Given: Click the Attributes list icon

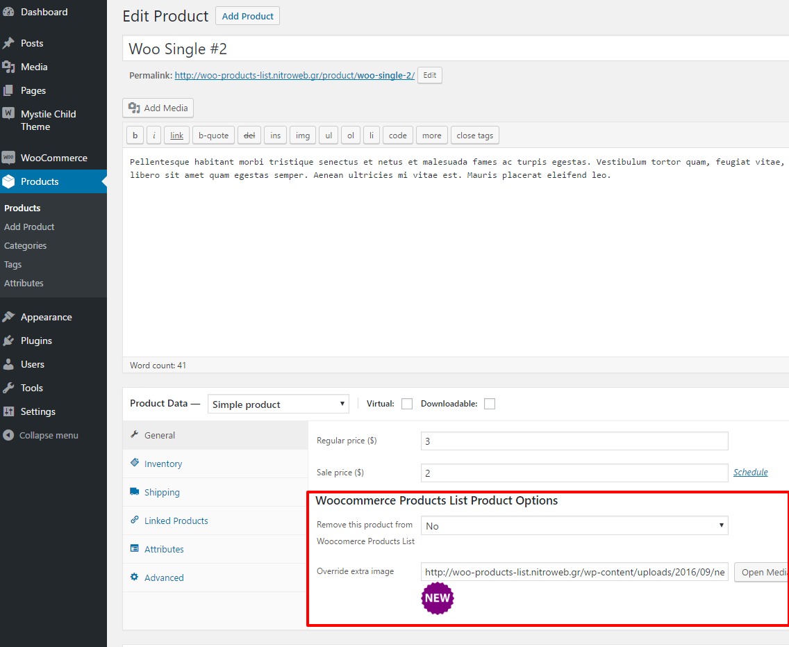Looking at the screenshot, I should pyautogui.click(x=134, y=548).
